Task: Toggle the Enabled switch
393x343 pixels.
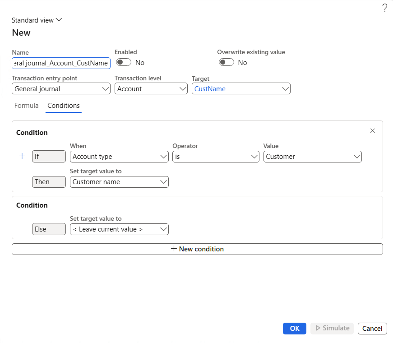Action: click(124, 62)
